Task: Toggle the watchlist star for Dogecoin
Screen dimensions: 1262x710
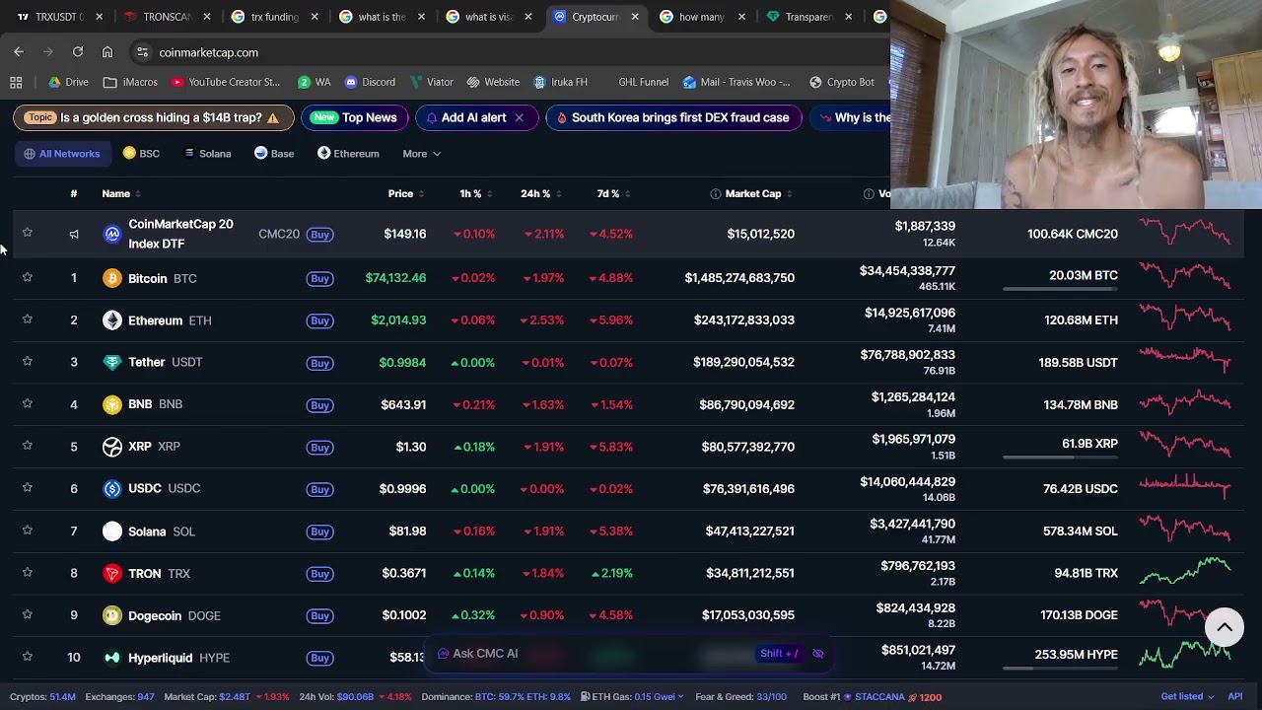Action: pos(28,614)
